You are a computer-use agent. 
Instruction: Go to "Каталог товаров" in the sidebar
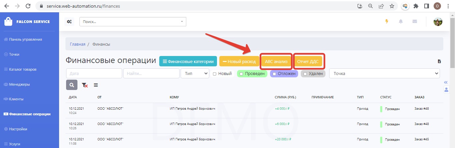(x=23, y=69)
